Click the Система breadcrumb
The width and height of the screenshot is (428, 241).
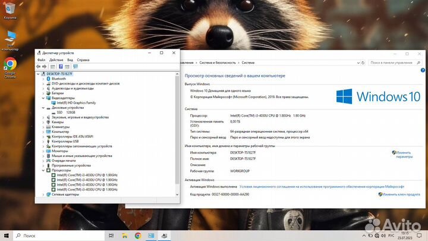tap(248, 62)
